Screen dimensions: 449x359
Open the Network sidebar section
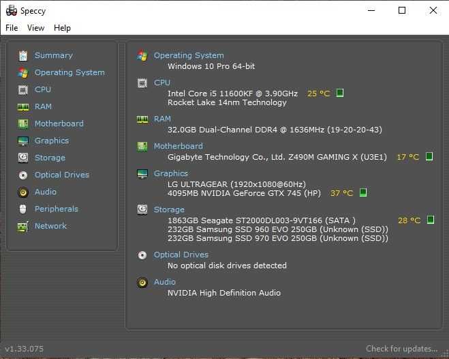[x=50, y=226]
